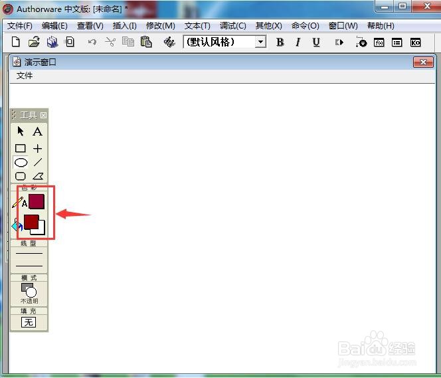This screenshot has height=378, width=441.
Task: Select the Rectangle tool
Action: [20, 148]
